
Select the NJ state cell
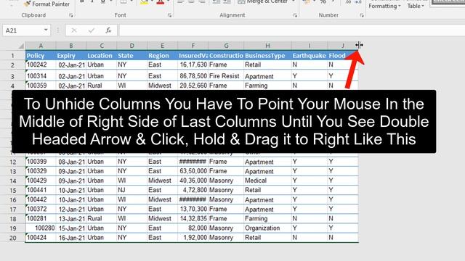coord(132,190)
